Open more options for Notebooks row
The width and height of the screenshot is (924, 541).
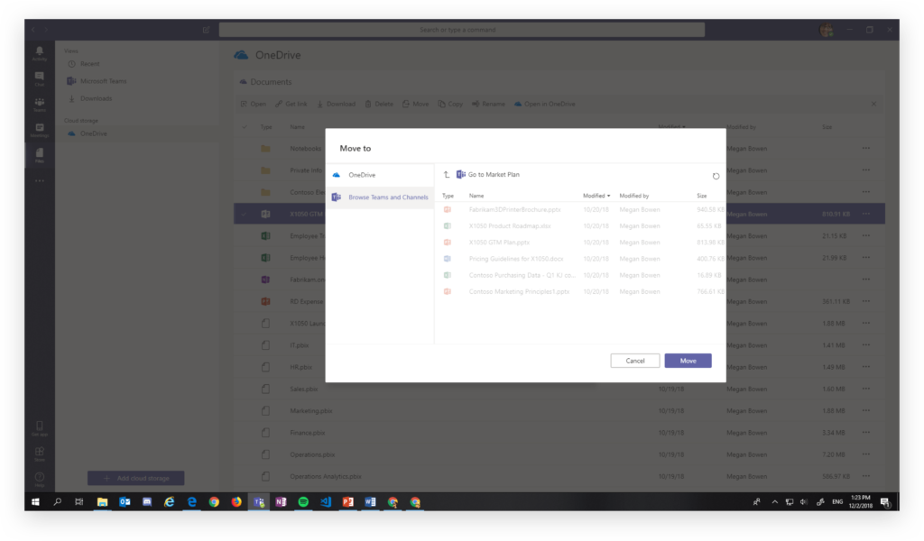tap(865, 149)
